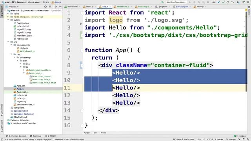Click the lock read-only status icon
This screenshot has width=251, height=141.
(240, 139)
